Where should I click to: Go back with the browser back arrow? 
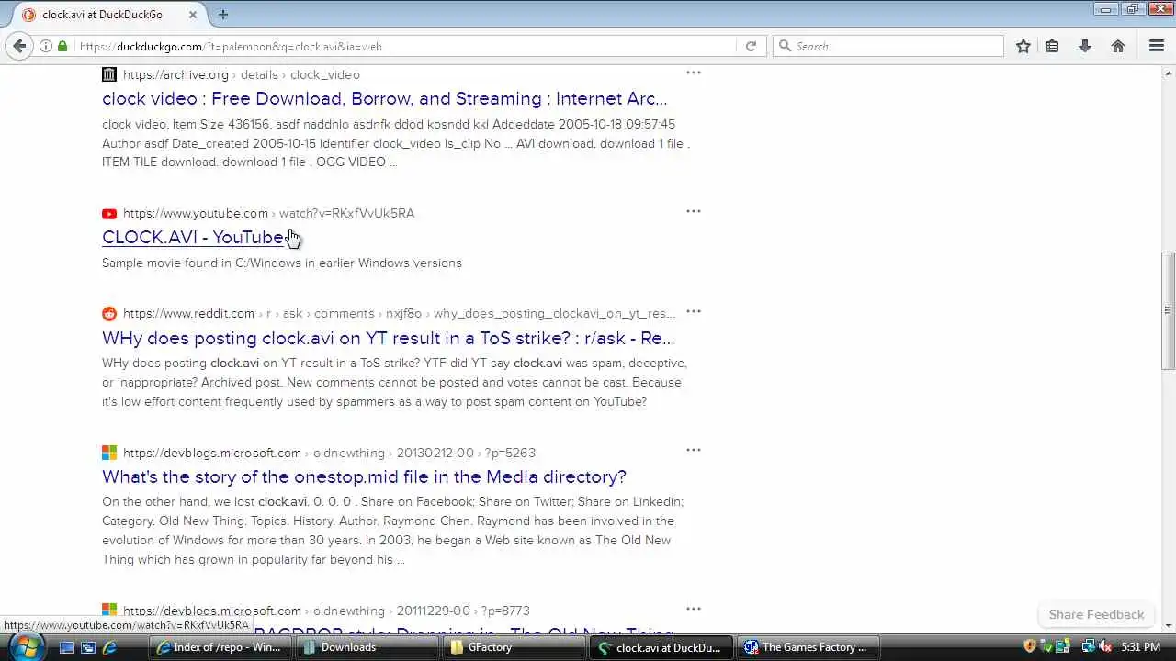pos(19,46)
